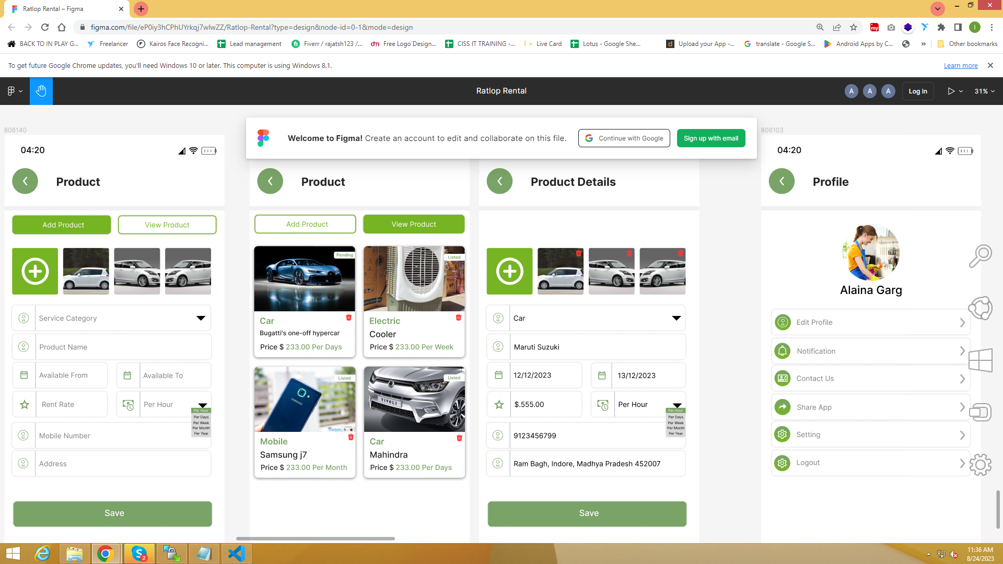Open the Lead management bookmark

click(250, 44)
